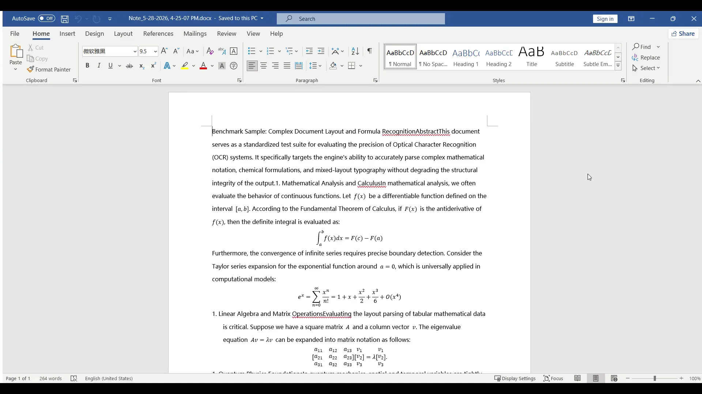Click the Sign in button
The width and height of the screenshot is (702, 394).
click(x=605, y=19)
